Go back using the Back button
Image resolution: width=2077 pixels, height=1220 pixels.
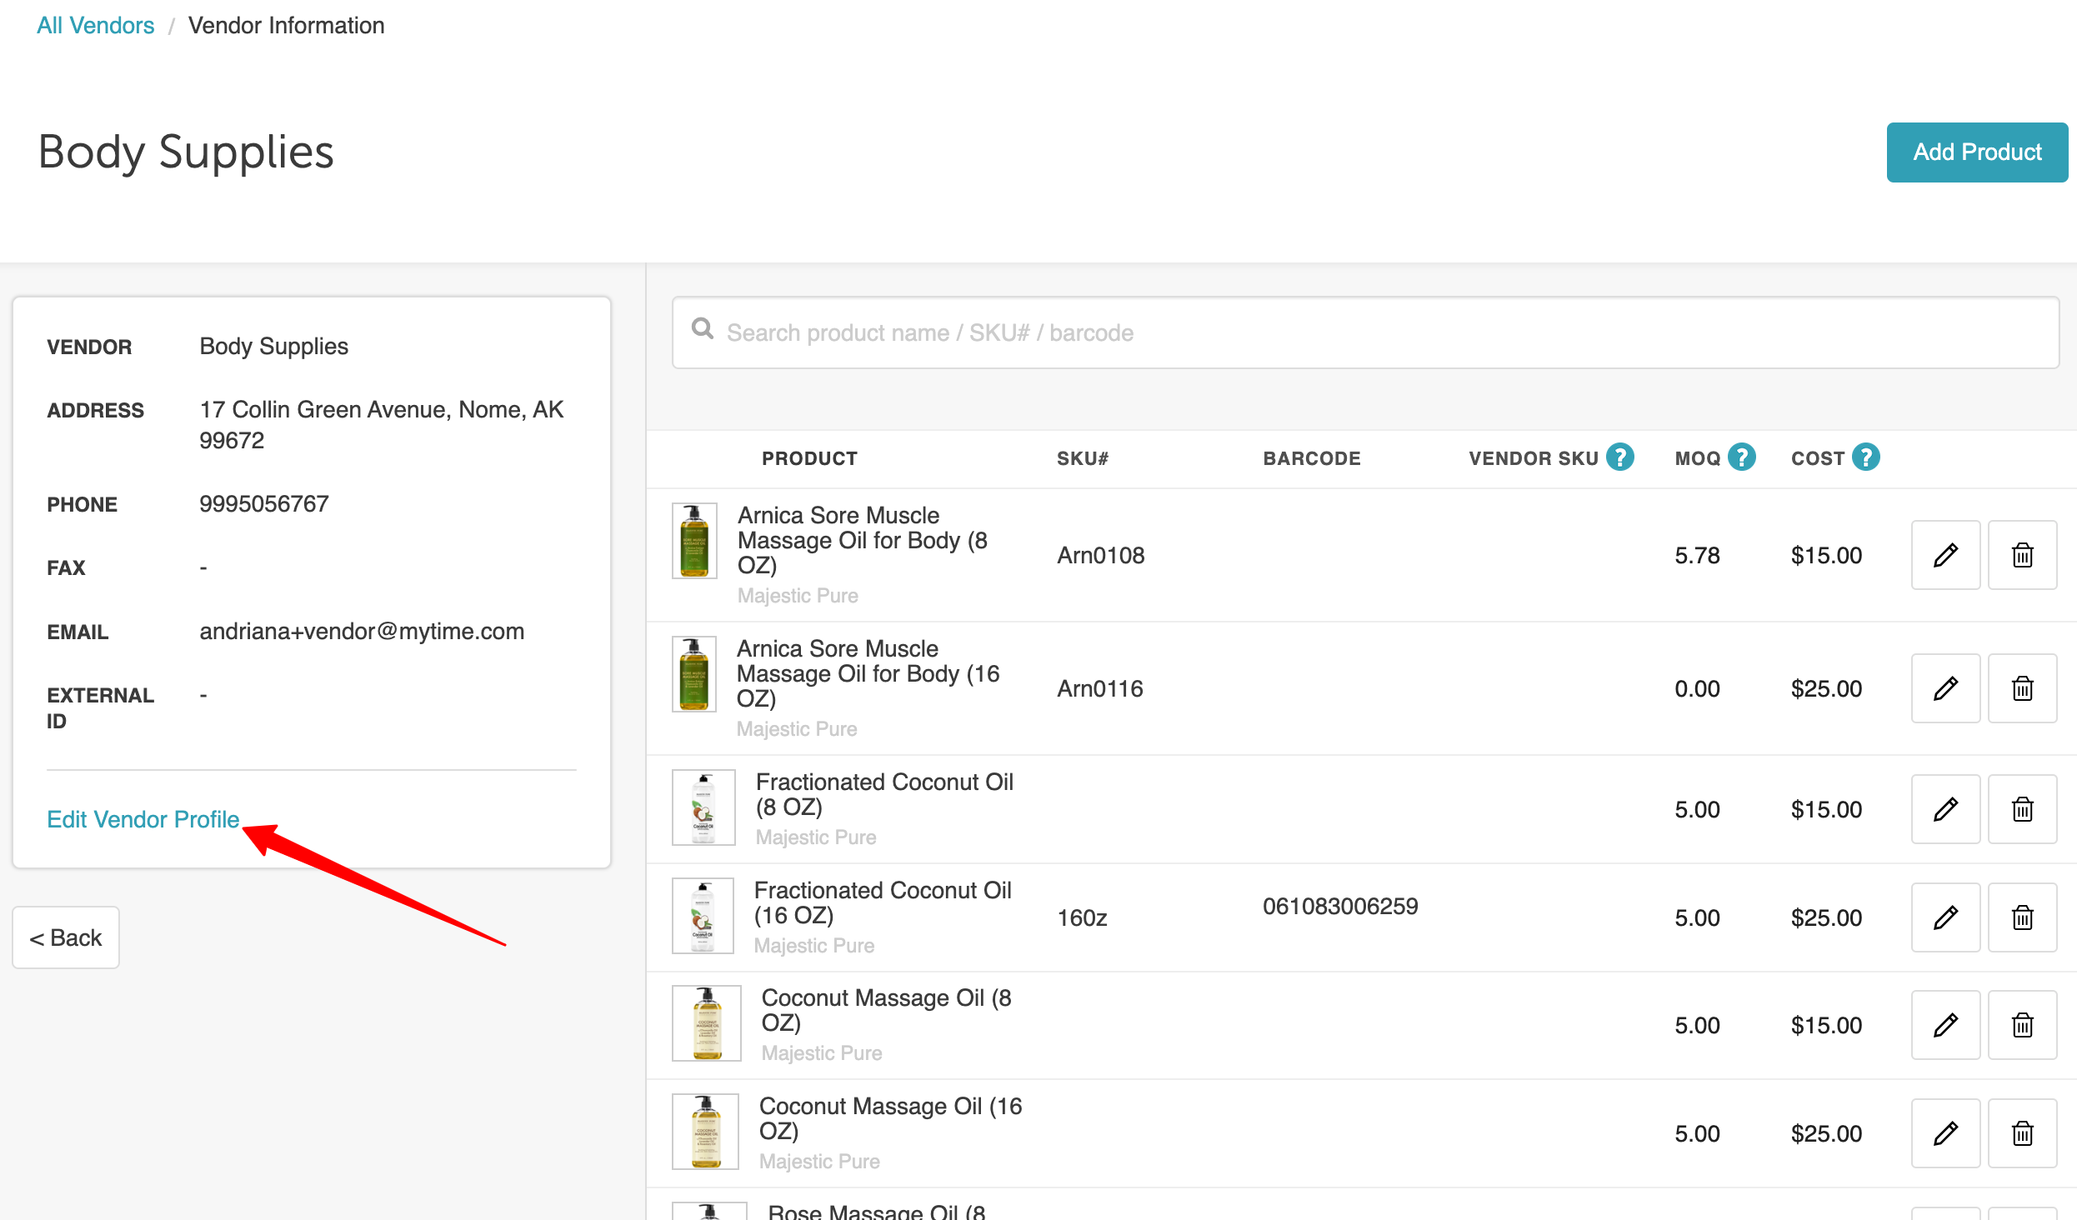(x=66, y=937)
